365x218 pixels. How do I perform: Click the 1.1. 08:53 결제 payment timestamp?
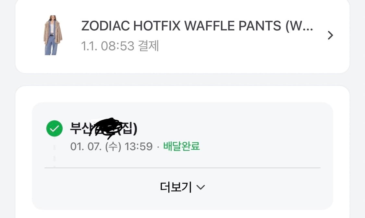120,47
